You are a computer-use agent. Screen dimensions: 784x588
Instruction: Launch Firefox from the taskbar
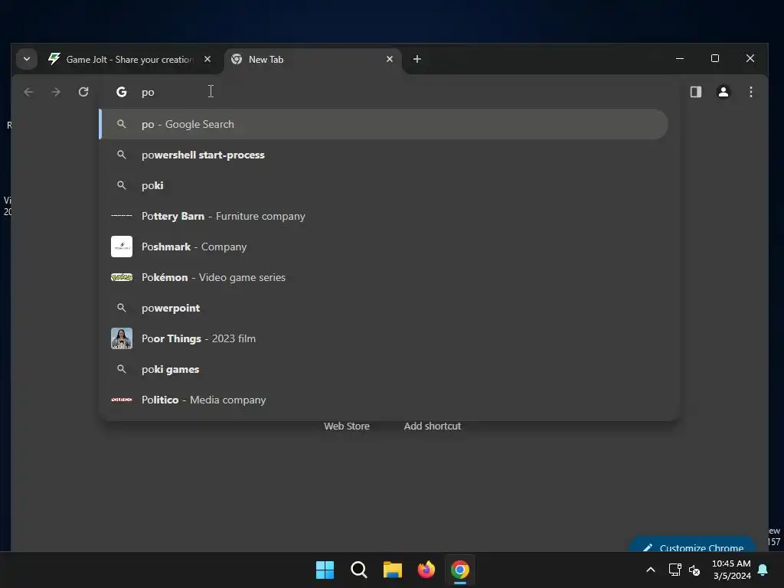426,570
